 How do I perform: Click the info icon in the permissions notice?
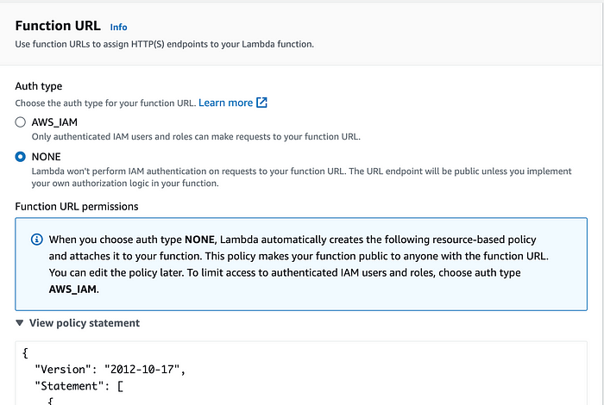36,240
